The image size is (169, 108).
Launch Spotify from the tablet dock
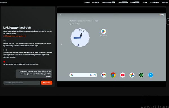[x=141, y=75]
